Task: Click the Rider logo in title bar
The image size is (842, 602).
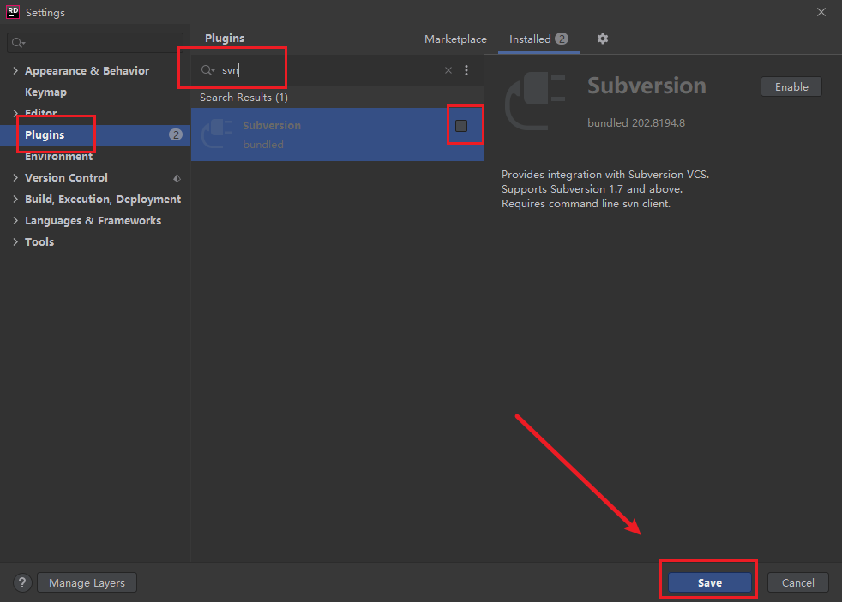Action: pos(13,12)
